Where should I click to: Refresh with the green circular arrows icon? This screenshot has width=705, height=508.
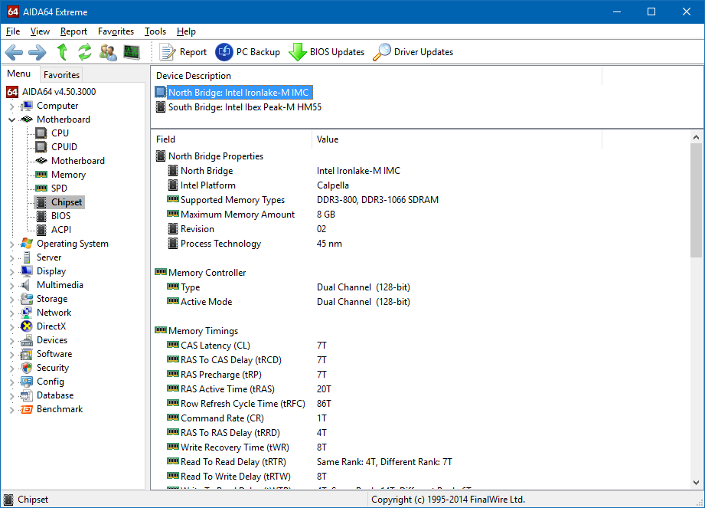pos(84,52)
